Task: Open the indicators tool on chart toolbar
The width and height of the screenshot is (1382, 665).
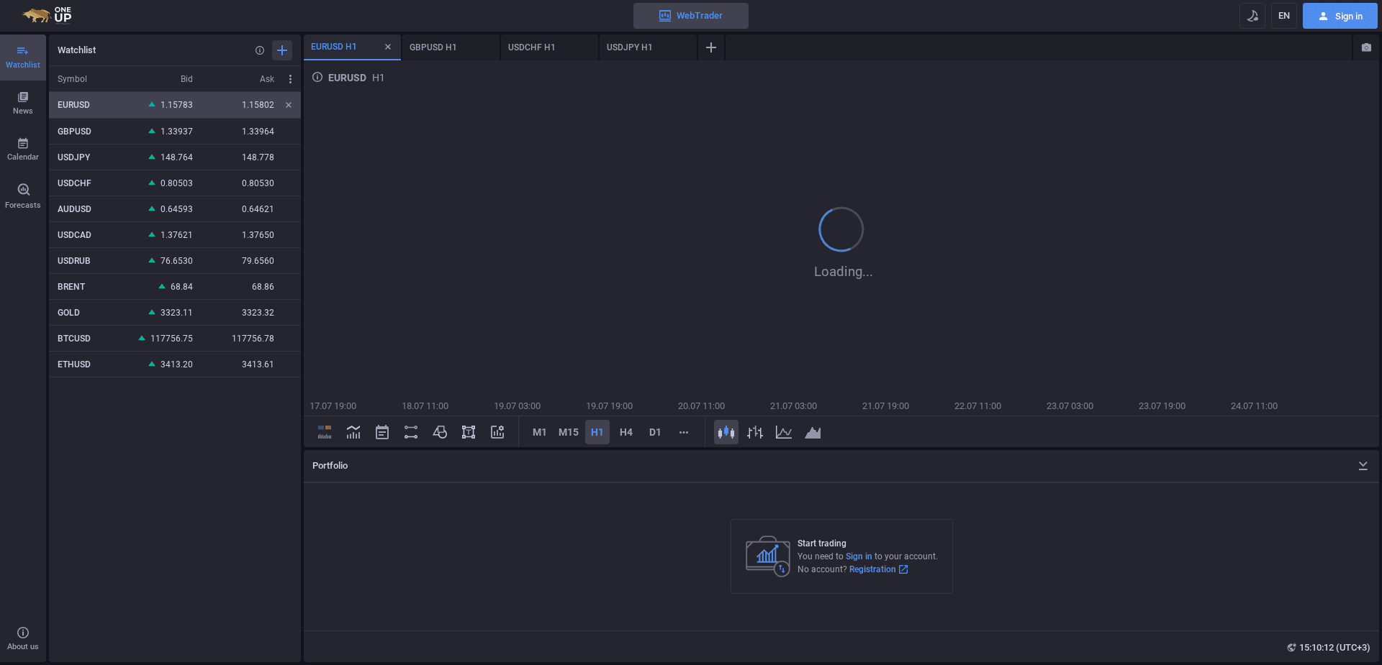Action: point(353,432)
